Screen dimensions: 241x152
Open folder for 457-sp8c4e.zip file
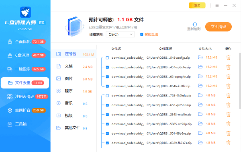tap(200, 67)
